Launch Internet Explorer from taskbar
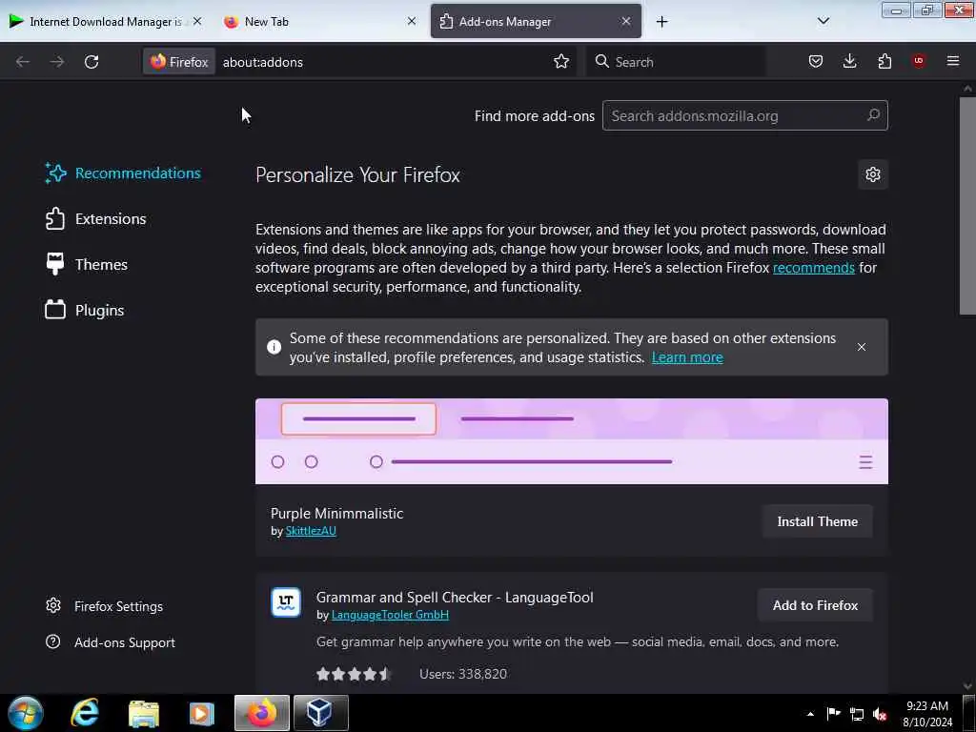This screenshot has width=976, height=732. coord(85,713)
